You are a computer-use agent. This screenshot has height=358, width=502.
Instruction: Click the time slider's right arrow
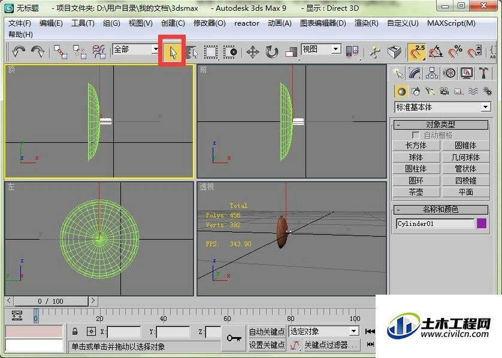93,301
